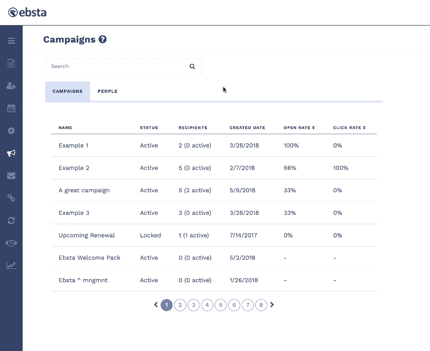
Task: Open settings gear in sidebar
Action: tap(11, 131)
